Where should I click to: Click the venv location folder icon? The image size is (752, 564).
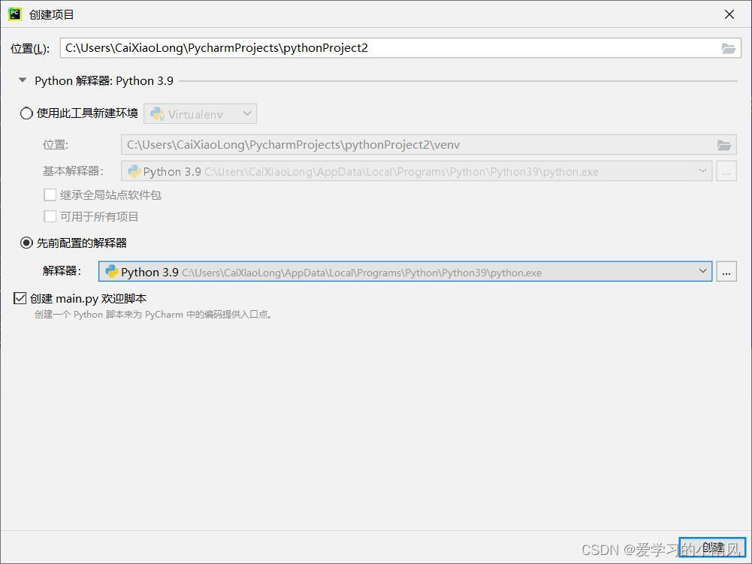point(723,145)
